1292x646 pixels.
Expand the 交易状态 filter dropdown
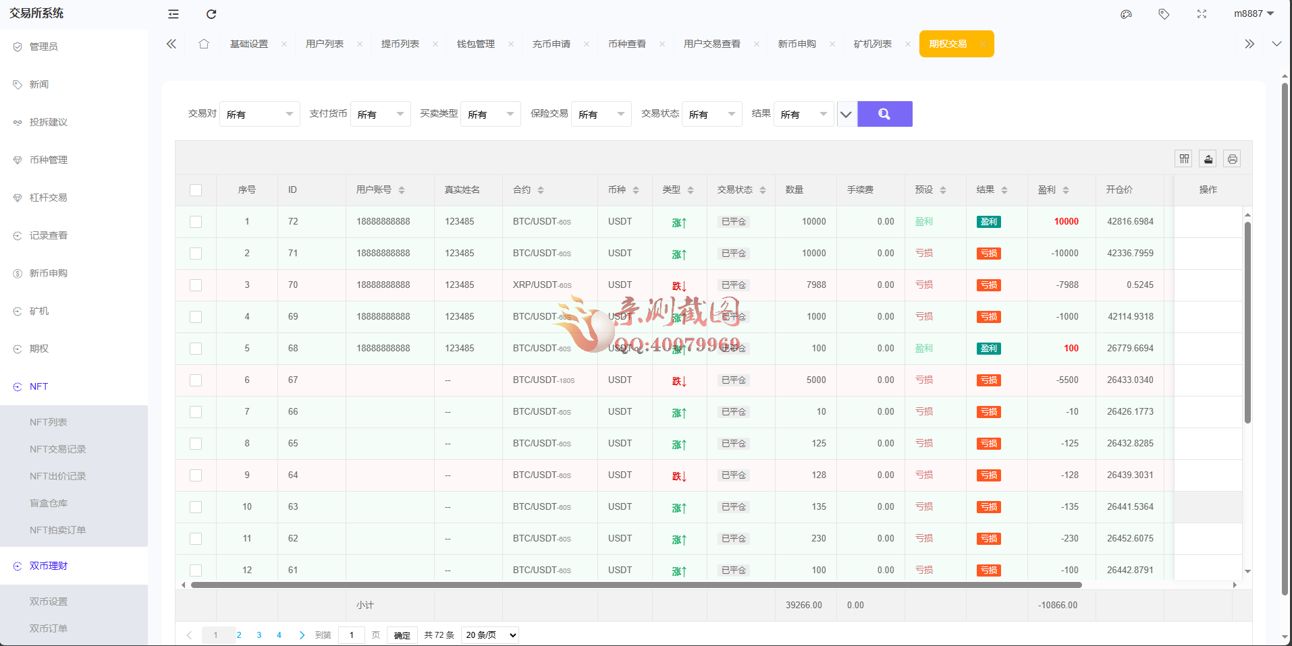711,115
